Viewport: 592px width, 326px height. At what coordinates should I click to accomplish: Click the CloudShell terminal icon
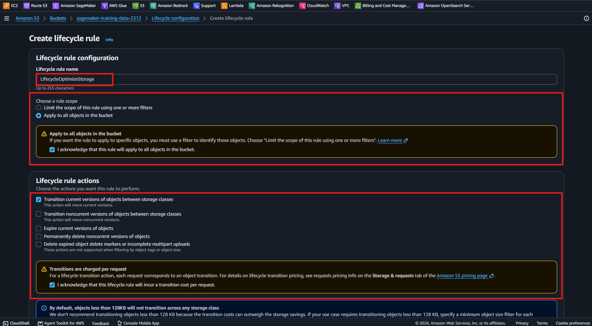pos(6,323)
